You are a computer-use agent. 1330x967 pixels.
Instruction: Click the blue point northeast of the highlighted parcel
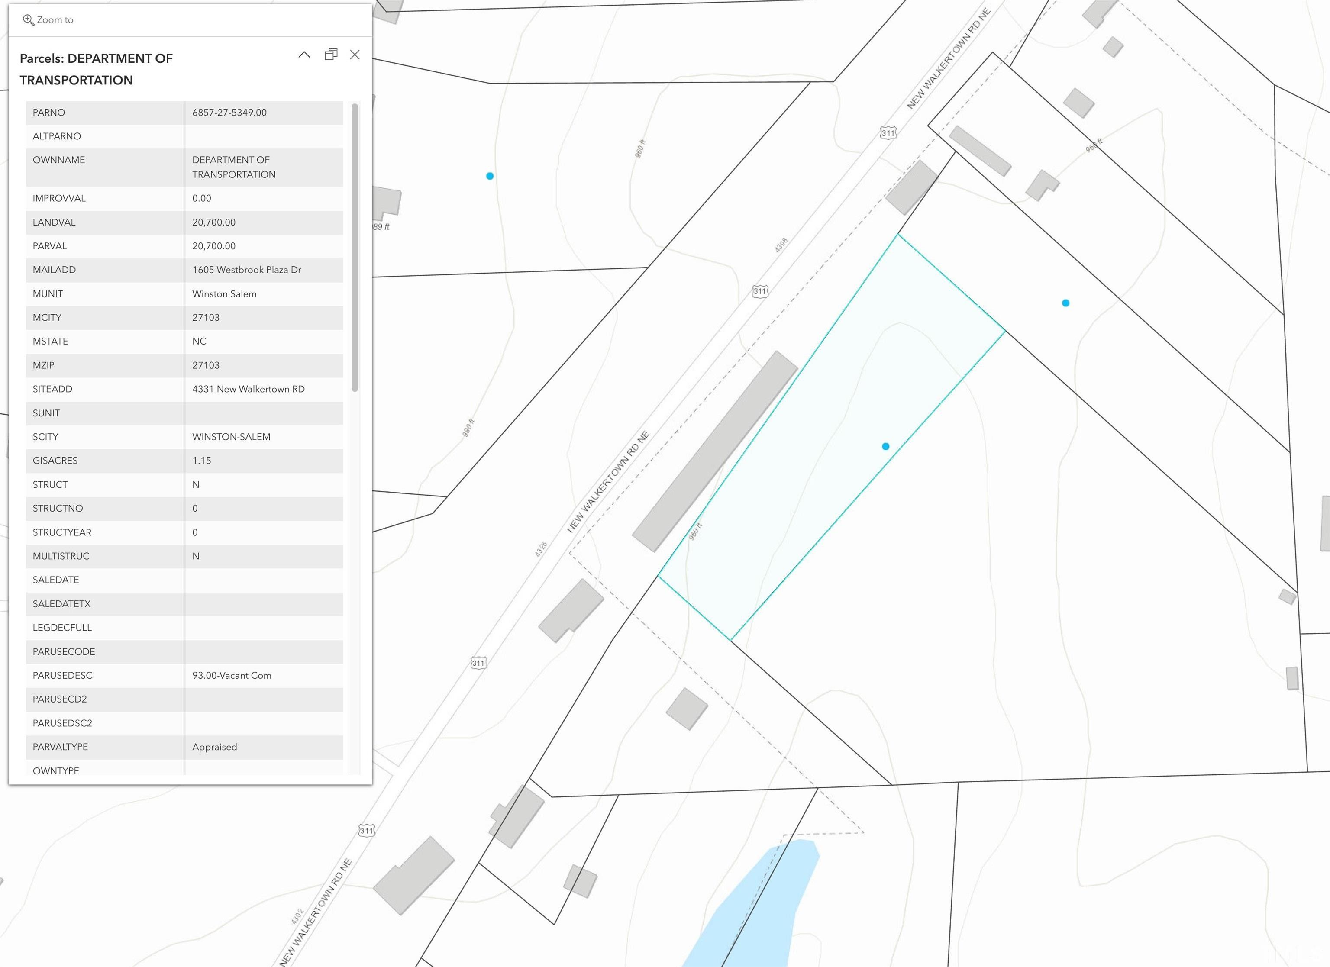[x=1065, y=303]
